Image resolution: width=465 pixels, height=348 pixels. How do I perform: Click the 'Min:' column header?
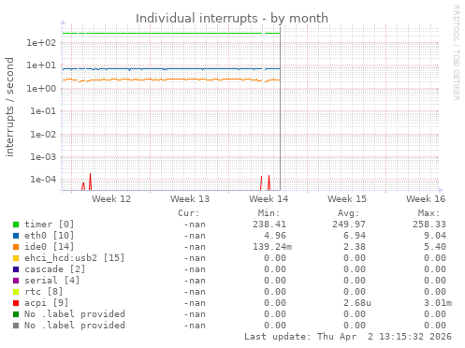pyautogui.click(x=269, y=213)
